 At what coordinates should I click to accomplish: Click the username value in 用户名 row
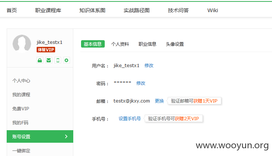[127, 66]
